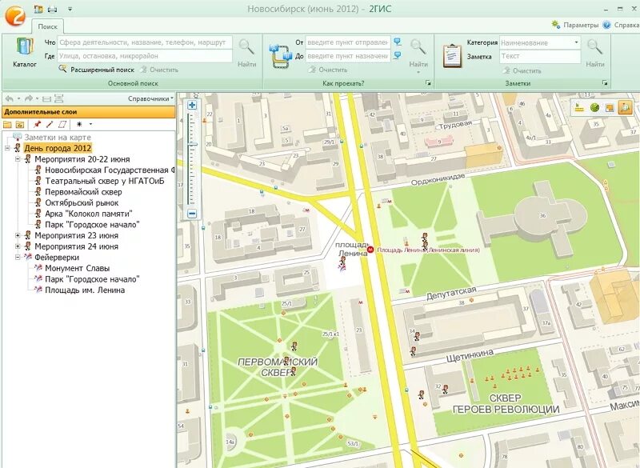Open the Категория Наименование combo box
640x468 pixels.
click(x=539, y=42)
